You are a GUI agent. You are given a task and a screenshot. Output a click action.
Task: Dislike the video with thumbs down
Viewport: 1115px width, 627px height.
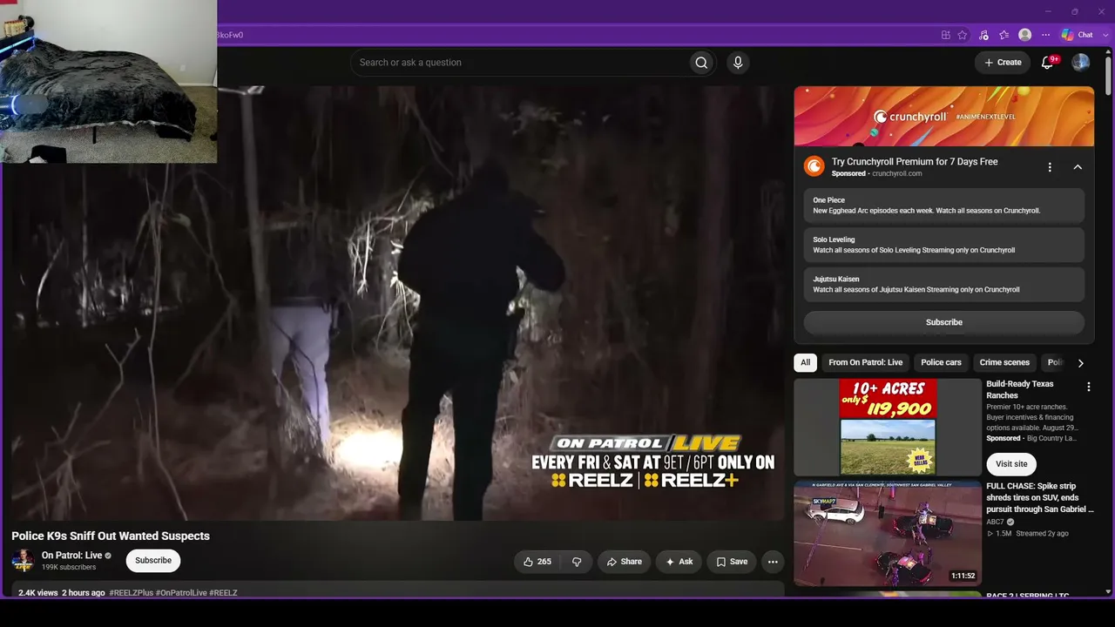(x=577, y=562)
